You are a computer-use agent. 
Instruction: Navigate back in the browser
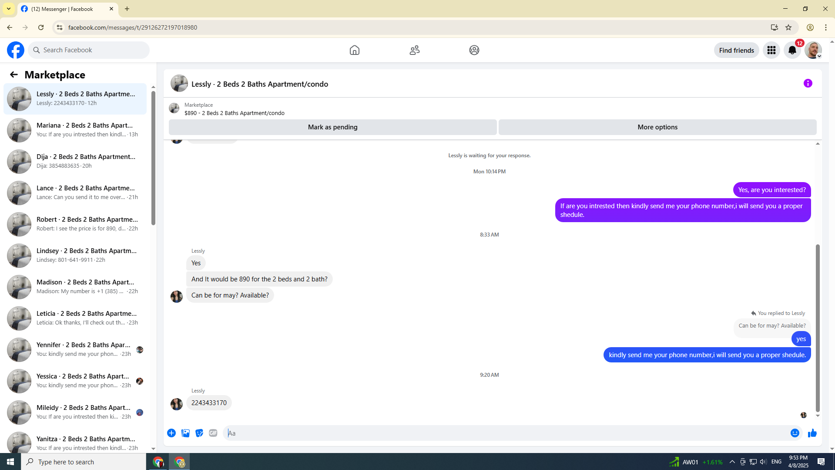[10, 27]
